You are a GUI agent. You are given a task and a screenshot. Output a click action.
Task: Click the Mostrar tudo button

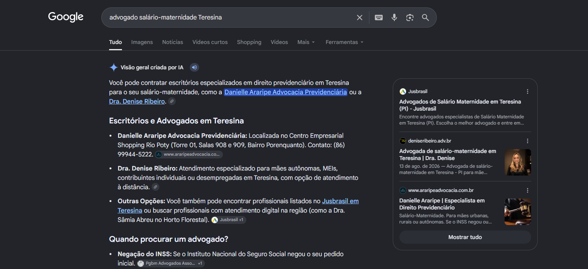(x=465, y=237)
